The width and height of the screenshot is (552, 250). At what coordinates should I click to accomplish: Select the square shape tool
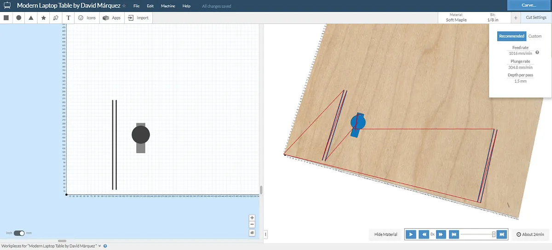[6, 18]
